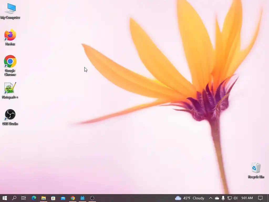Click the Show desktop strip
The height and width of the screenshot is (202, 269).
click(268, 198)
